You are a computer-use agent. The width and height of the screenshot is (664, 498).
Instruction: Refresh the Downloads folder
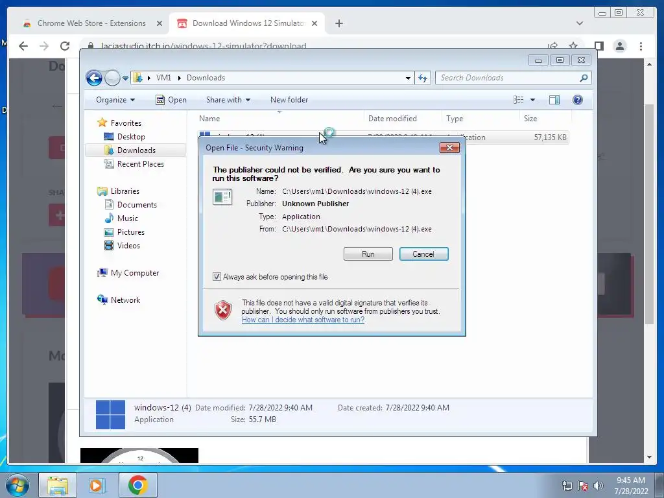click(423, 78)
